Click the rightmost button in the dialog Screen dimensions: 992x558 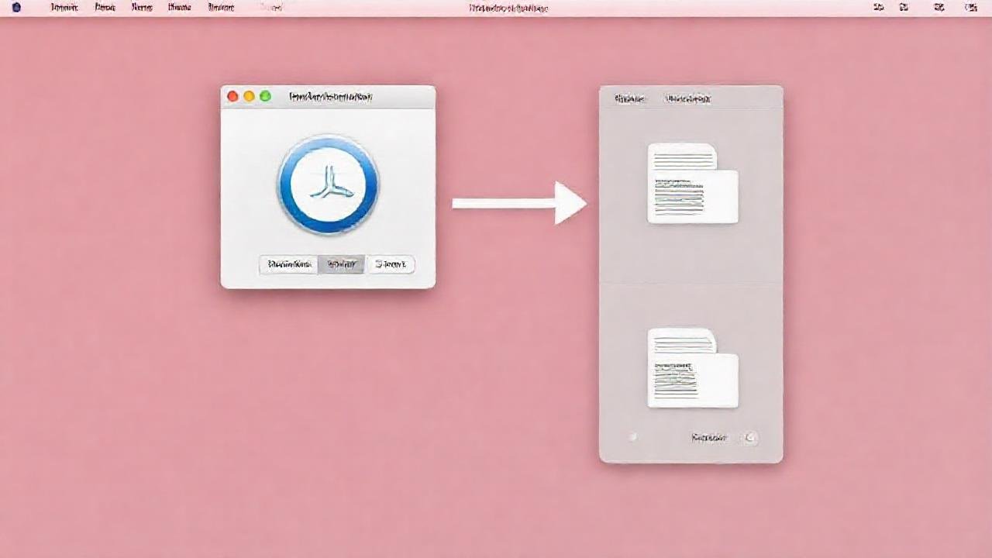(x=392, y=264)
